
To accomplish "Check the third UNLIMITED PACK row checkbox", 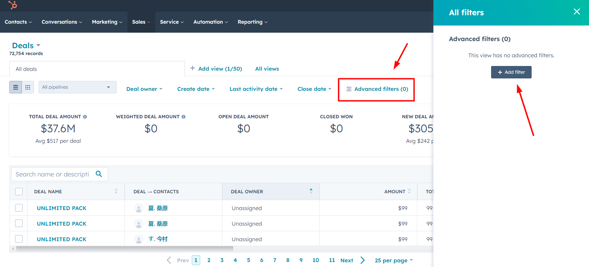I will click(19, 239).
